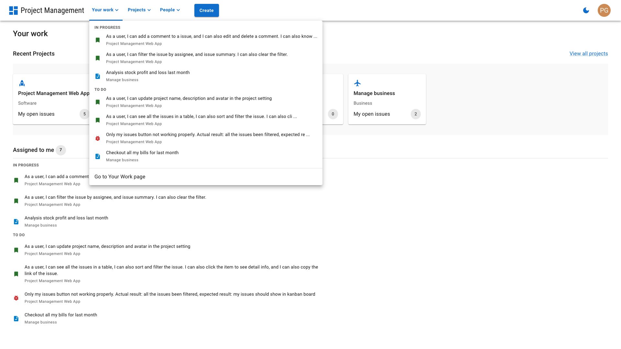Screen dimensions: 621x349
Task: Click red bug icon in dropdown menu
Action: pos(98,138)
